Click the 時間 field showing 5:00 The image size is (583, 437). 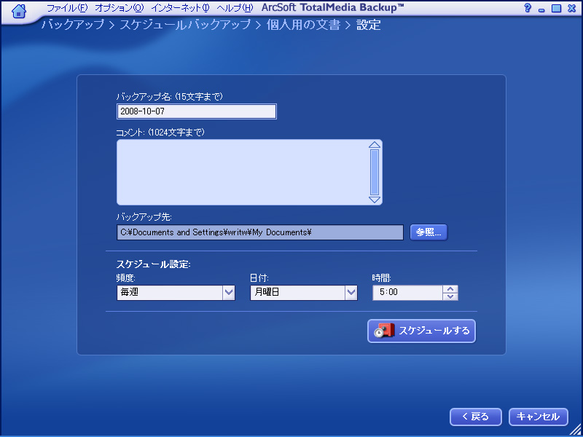click(407, 293)
